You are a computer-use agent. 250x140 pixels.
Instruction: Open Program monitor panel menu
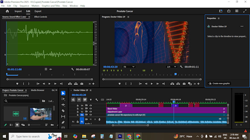128,17
